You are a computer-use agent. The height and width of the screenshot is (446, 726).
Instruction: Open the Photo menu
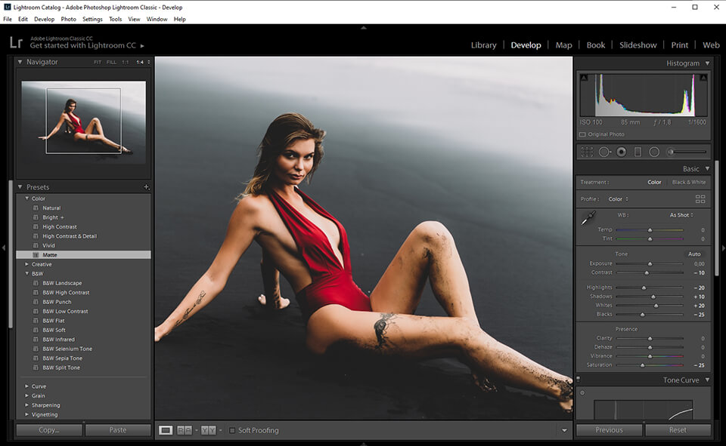coord(68,19)
